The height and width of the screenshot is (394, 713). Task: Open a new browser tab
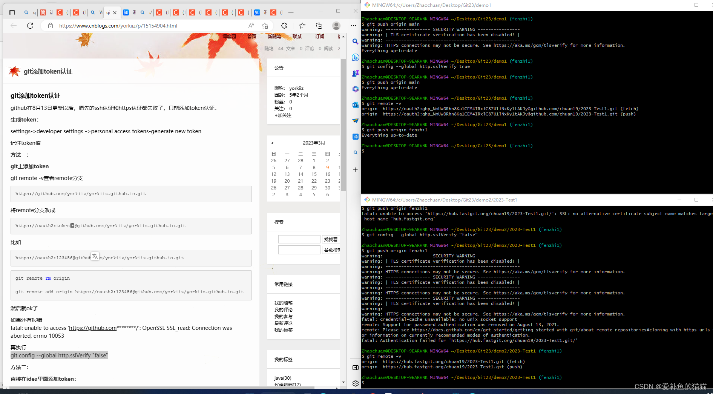click(x=291, y=12)
